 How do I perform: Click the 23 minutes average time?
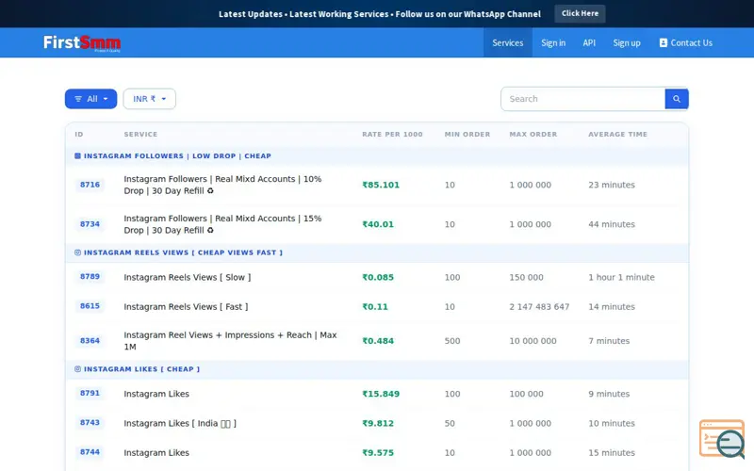[x=612, y=185]
